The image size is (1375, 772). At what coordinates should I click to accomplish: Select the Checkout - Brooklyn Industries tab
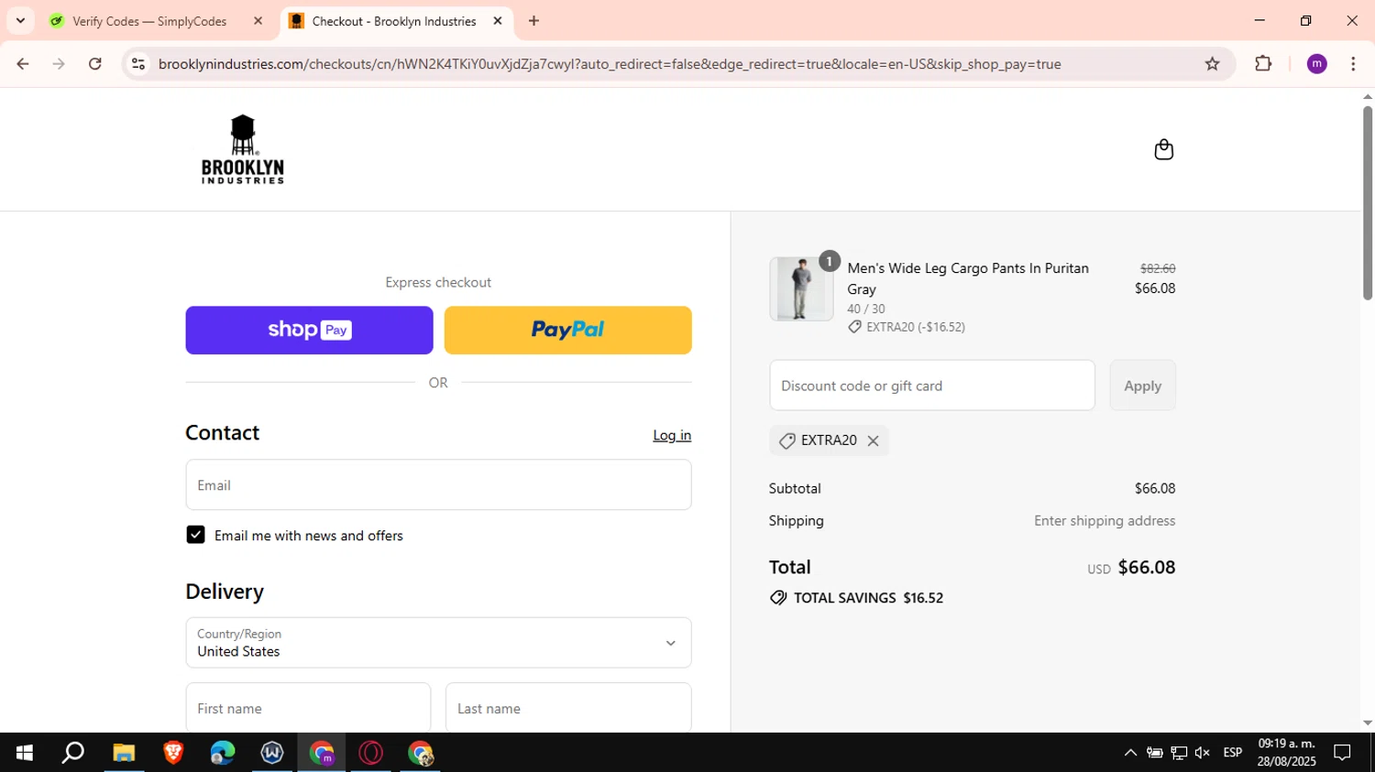point(396,21)
